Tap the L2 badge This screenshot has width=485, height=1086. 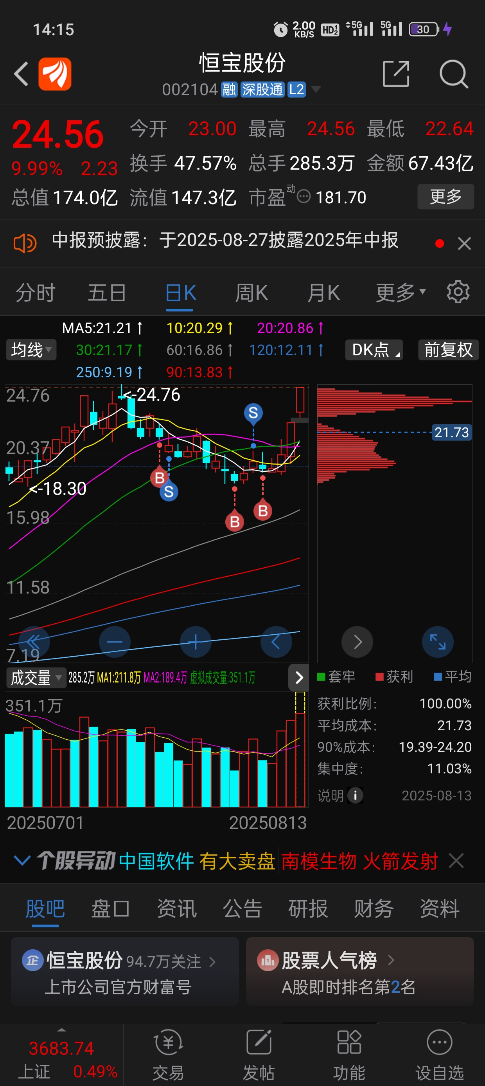point(297,89)
